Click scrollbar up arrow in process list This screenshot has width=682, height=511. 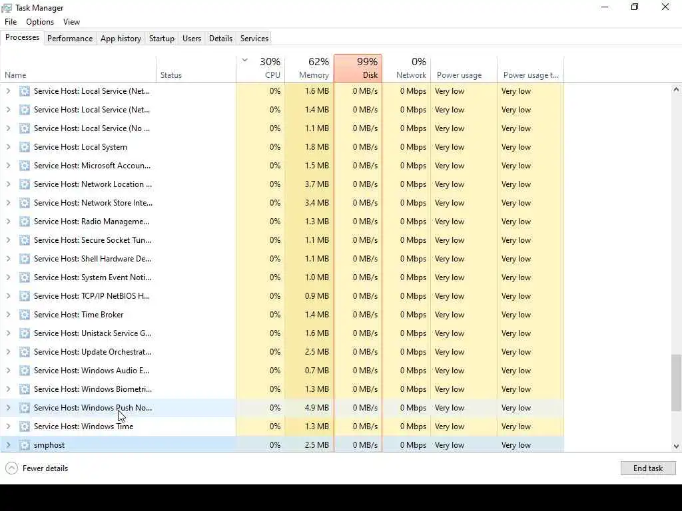pos(676,90)
